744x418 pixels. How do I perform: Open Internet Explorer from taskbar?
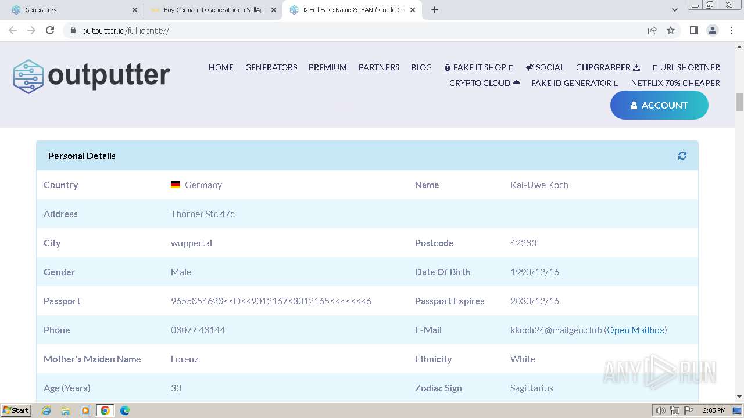[x=46, y=410]
